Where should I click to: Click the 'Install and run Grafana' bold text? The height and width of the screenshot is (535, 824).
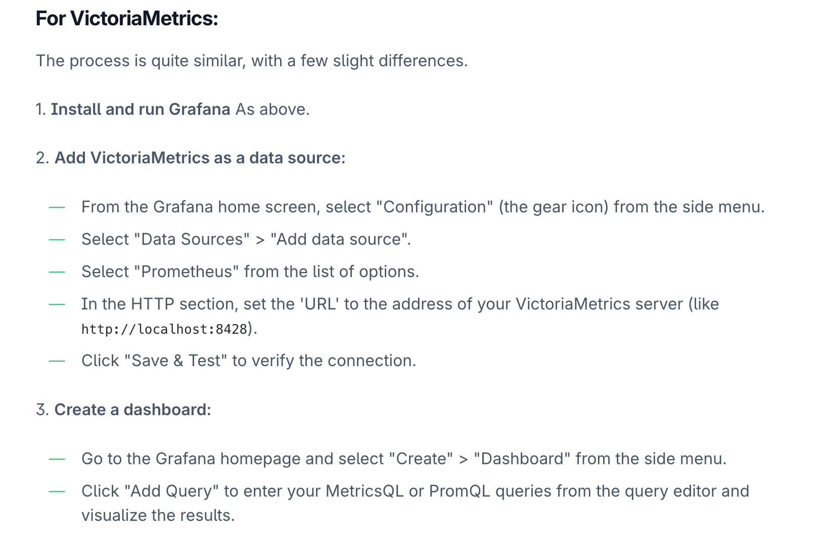[x=141, y=109]
